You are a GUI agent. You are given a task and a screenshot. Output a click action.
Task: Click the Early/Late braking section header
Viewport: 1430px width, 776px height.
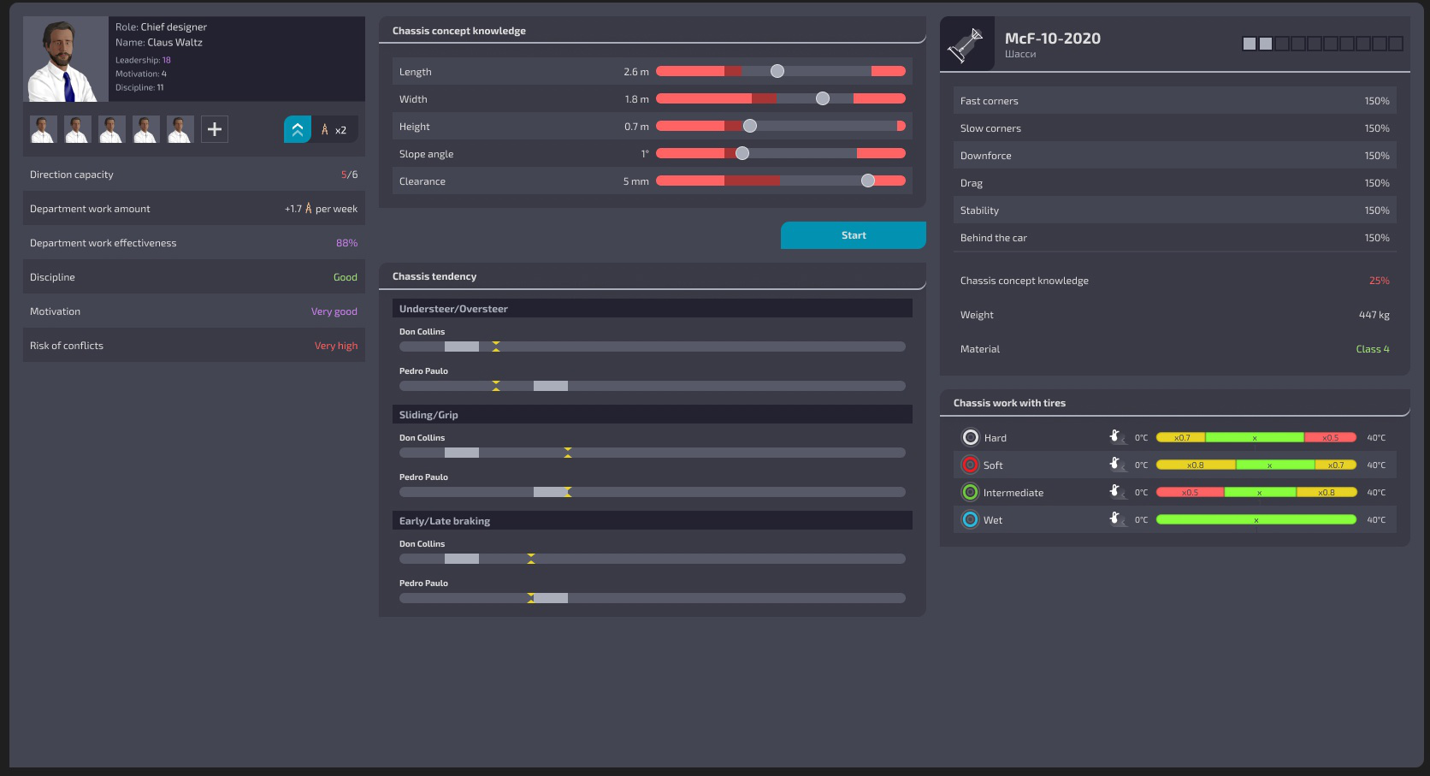(653, 520)
